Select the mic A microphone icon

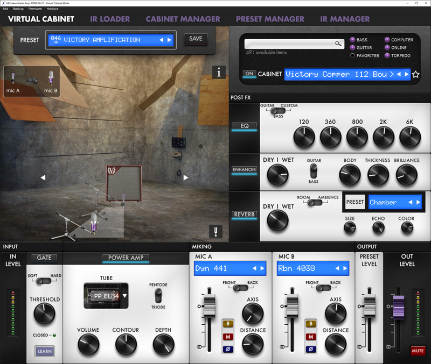point(13,78)
